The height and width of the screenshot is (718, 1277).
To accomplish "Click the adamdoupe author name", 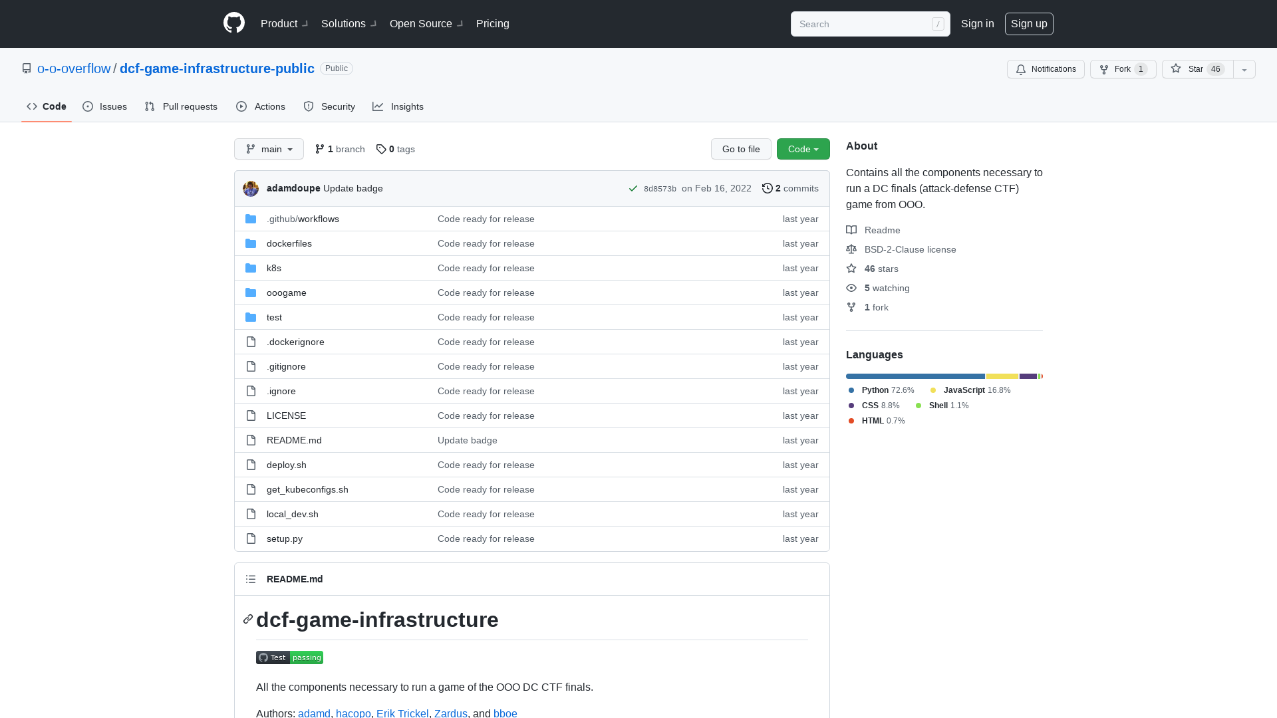I will pos(293,188).
